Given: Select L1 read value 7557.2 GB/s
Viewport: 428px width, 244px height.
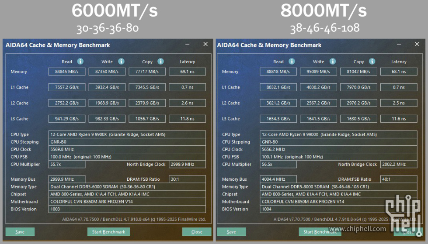Looking at the screenshot, I should pos(67,87).
